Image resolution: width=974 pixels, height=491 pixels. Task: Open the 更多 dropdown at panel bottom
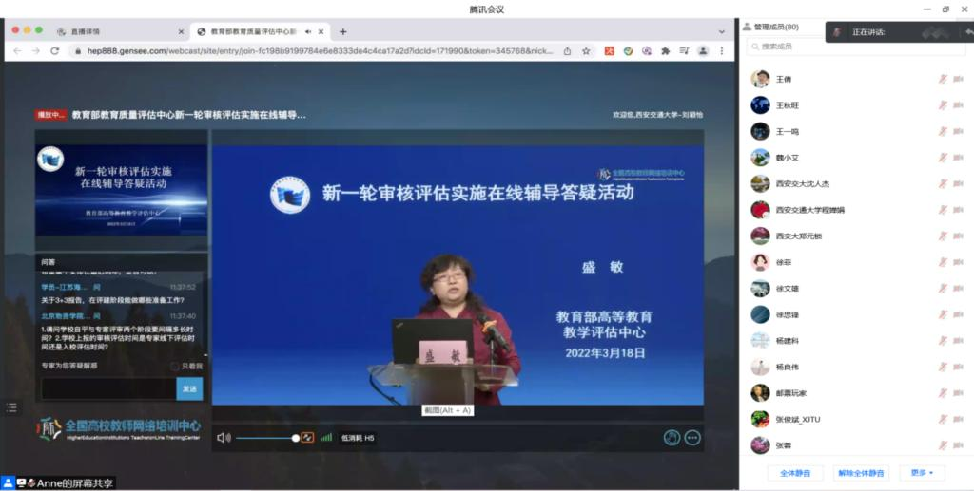click(x=922, y=473)
